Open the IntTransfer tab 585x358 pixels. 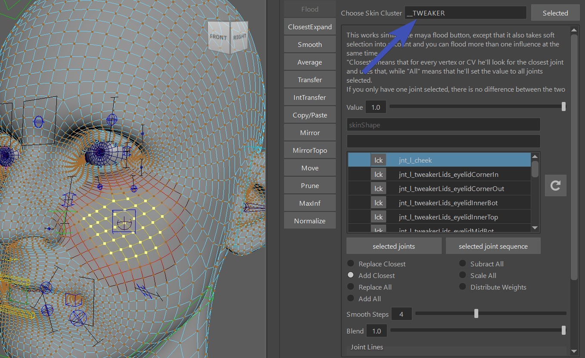(x=310, y=97)
